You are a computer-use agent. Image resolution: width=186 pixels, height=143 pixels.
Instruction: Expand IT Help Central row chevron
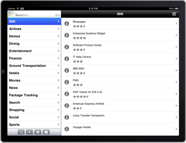[176, 59]
